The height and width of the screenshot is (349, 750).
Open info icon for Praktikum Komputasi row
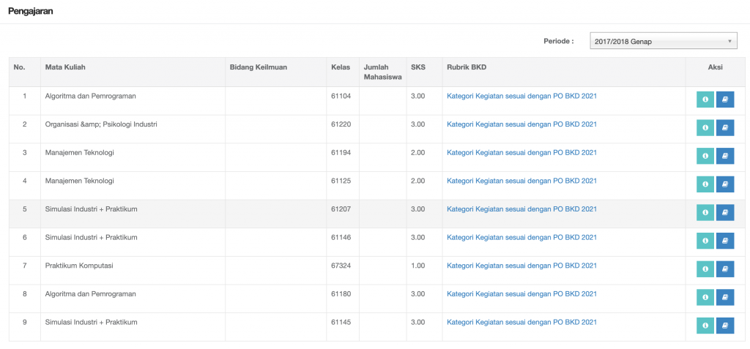[705, 269]
